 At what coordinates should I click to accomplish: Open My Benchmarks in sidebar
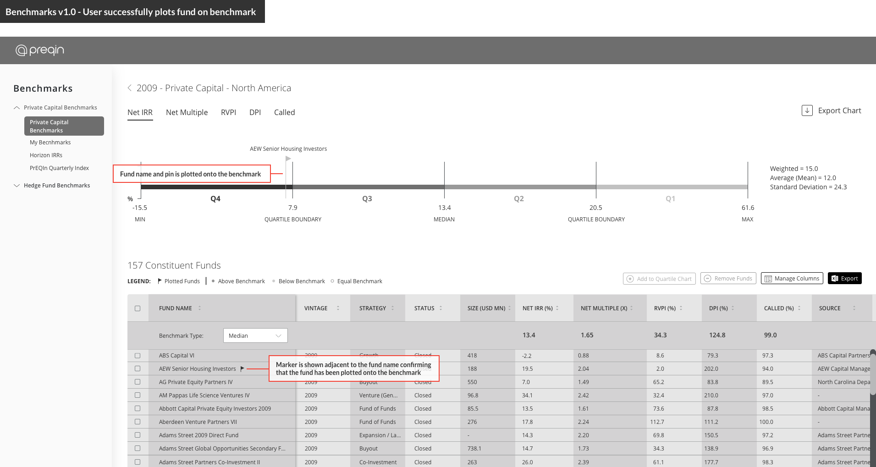pos(50,143)
